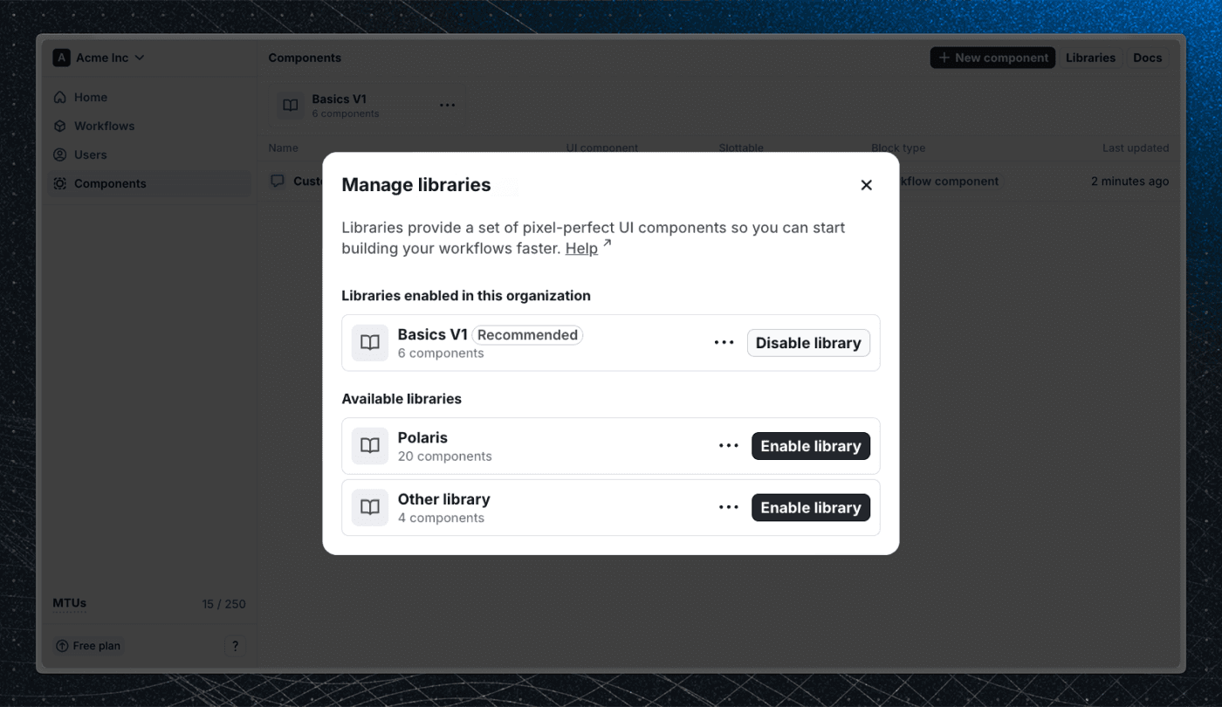Open the Other library options menu
The image size is (1222, 707).
(728, 507)
